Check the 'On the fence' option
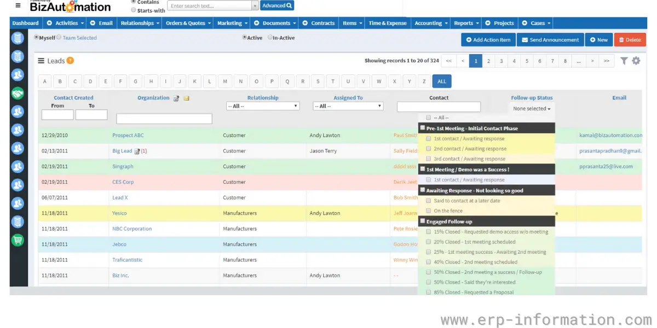 pyautogui.click(x=428, y=211)
